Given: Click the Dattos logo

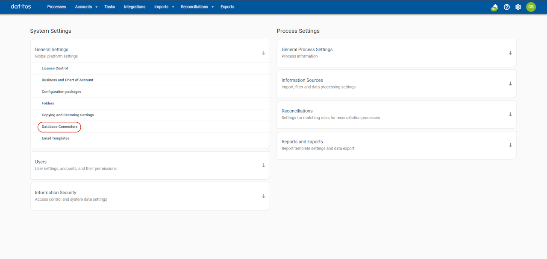Looking at the screenshot, I should point(21,7).
